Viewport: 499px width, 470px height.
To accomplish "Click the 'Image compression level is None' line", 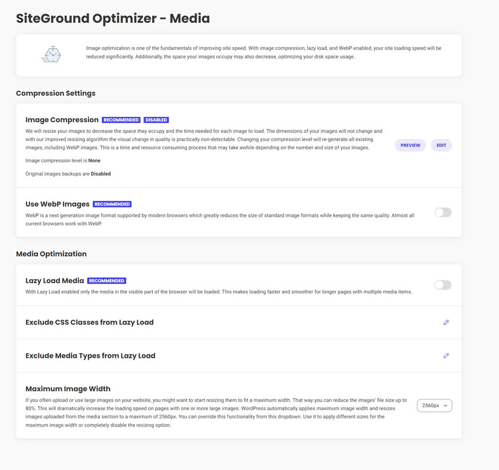I will click(63, 160).
